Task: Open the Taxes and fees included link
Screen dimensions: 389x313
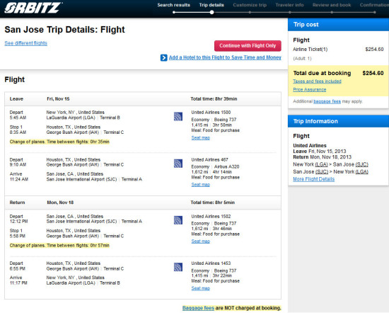Action: coord(317,81)
